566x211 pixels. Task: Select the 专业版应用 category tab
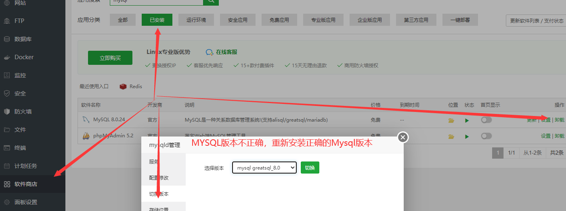(x=323, y=20)
